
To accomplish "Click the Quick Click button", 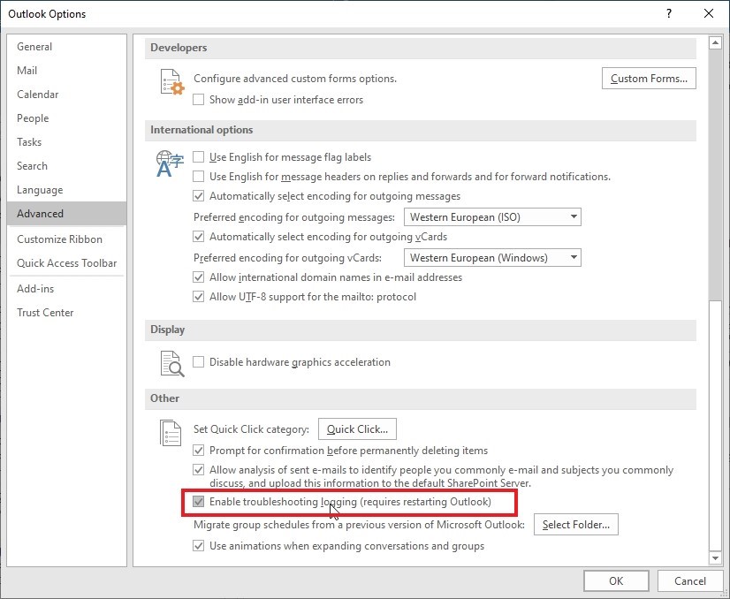I will pos(357,428).
